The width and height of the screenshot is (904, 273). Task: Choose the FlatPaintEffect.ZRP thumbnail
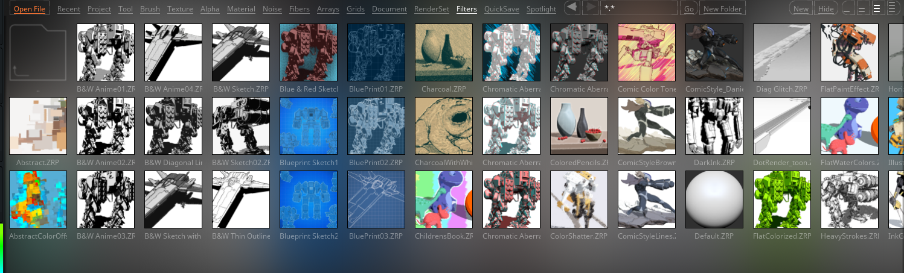(x=850, y=52)
